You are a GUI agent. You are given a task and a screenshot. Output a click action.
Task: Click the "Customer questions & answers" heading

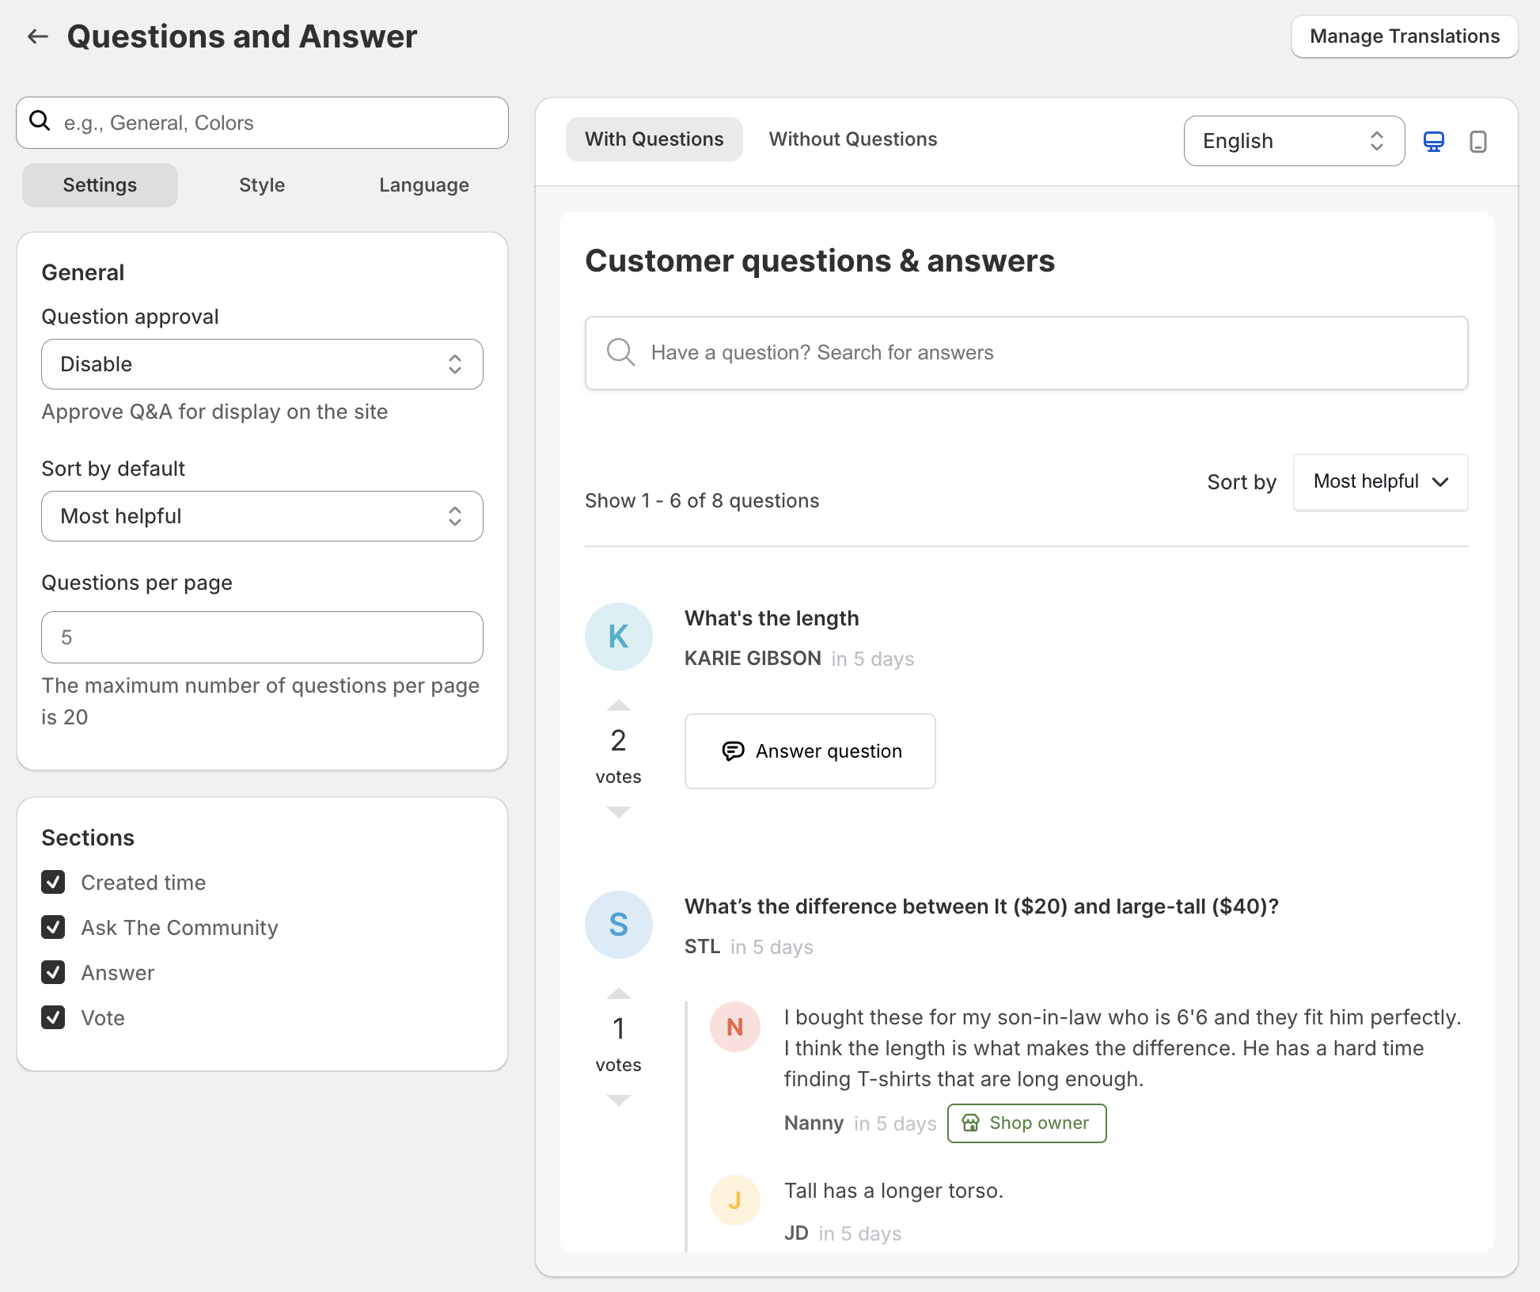(820, 260)
